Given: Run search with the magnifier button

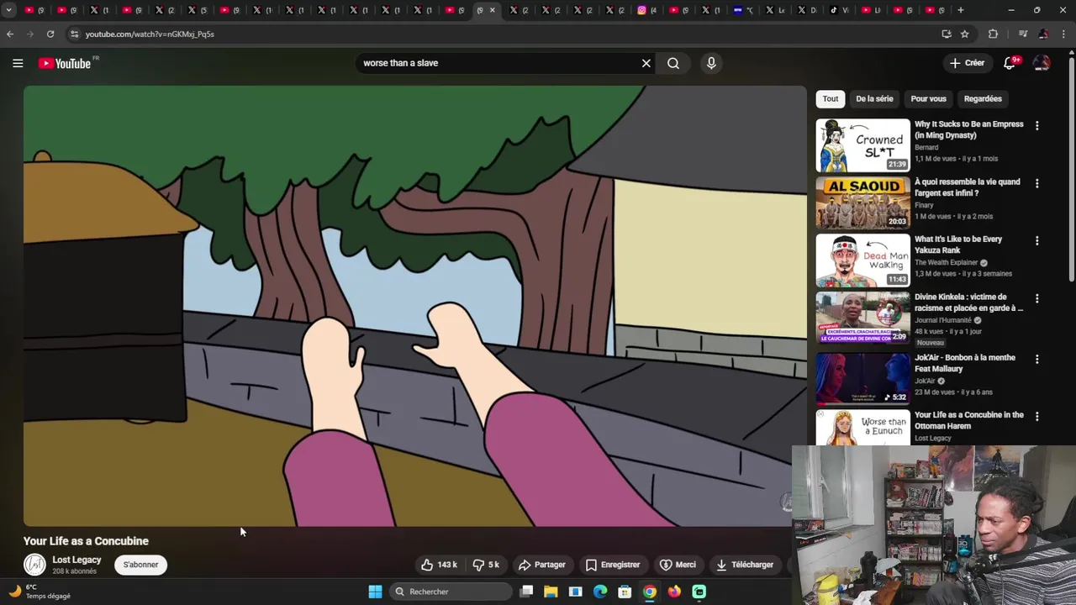Looking at the screenshot, I should point(673,63).
